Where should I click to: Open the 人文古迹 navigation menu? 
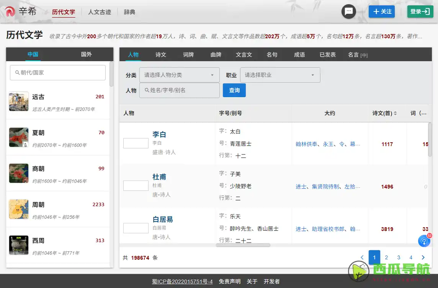(100, 12)
